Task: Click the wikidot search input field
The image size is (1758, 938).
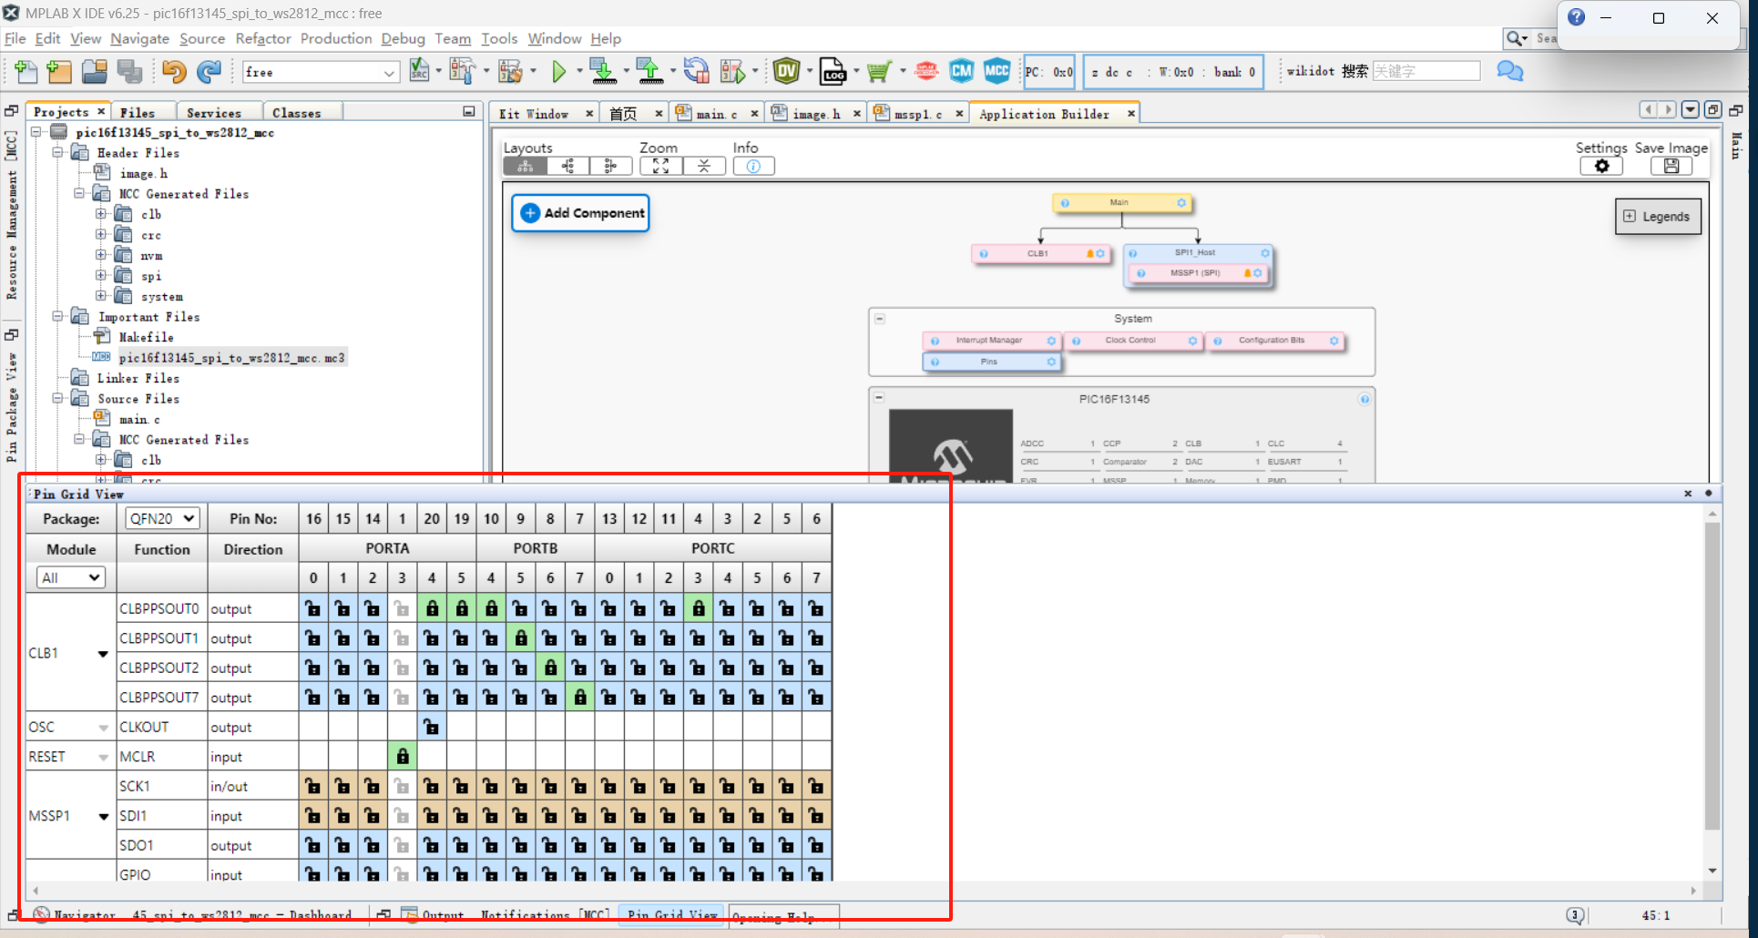Action: [x=1426, y=71]
